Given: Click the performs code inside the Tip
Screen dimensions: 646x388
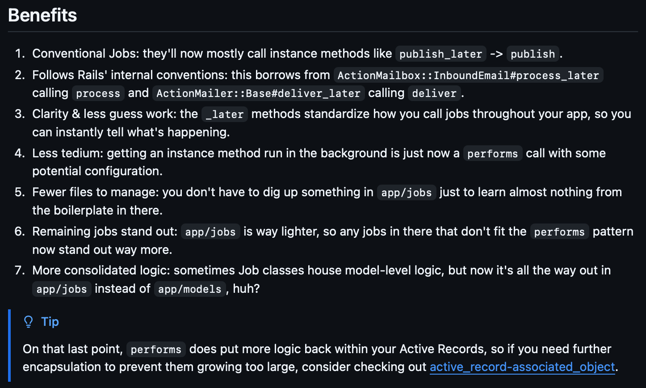Looking at the screenshot, I should point(156,350).
